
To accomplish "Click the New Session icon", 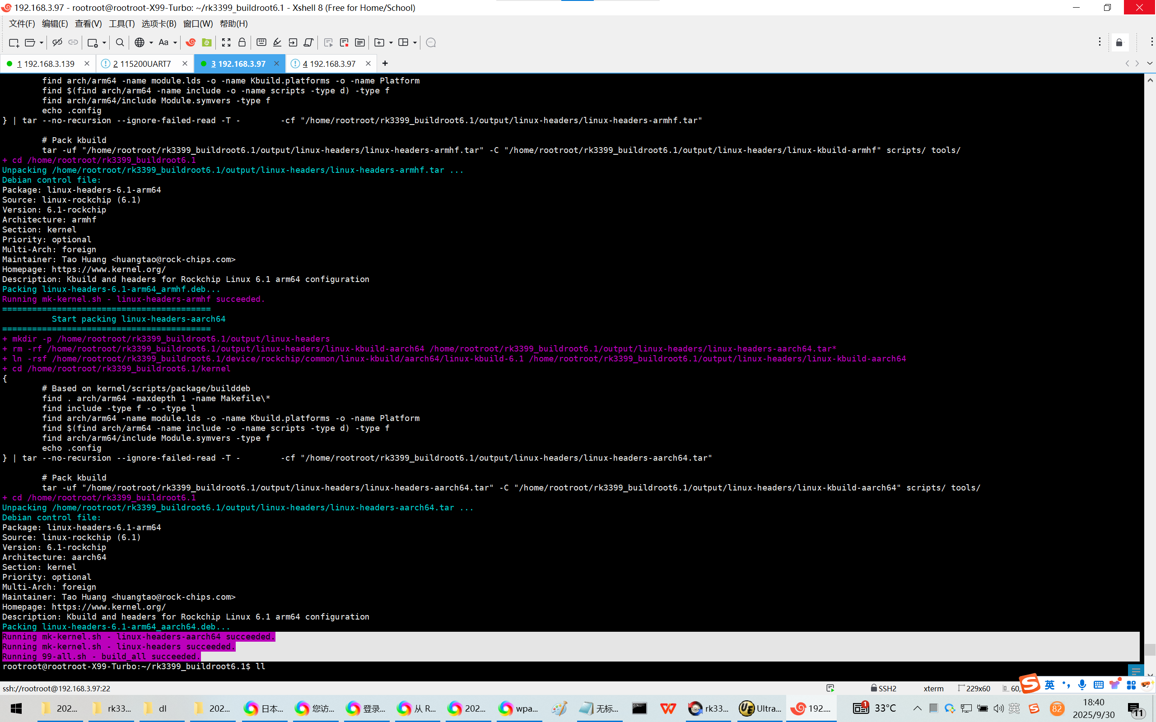I will [x=14, y=42].
